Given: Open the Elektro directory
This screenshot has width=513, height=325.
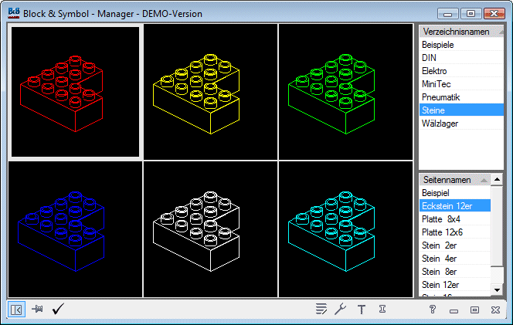Looking at the screenshot, I should [x=461, y=70].
